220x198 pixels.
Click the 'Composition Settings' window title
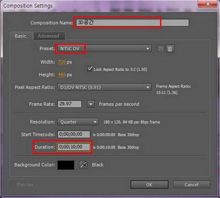click(28, 6)
